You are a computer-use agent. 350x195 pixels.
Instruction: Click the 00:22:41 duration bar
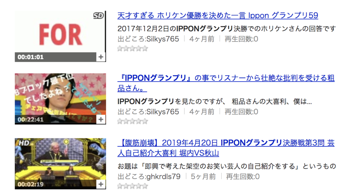(x=56, y=120)
